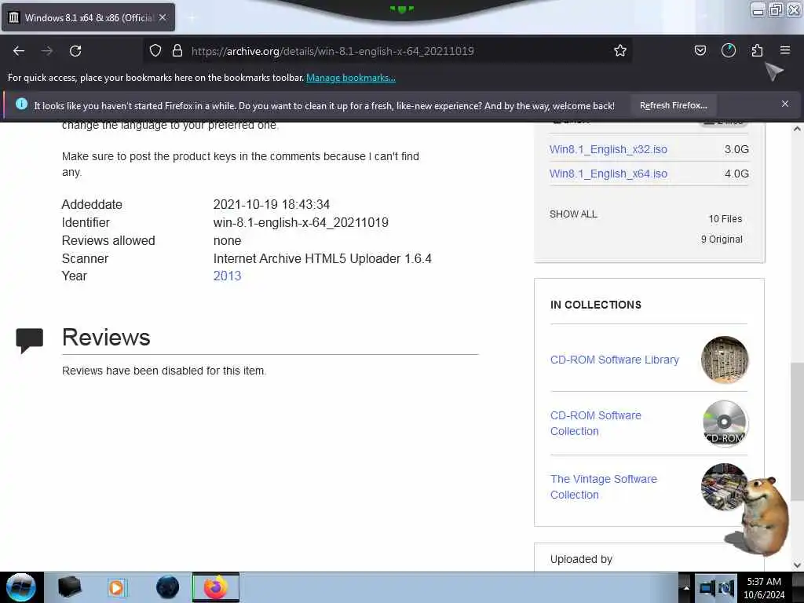Open the Manage bookmarks link
The image size is (804, 603).
tap(351, 78)
